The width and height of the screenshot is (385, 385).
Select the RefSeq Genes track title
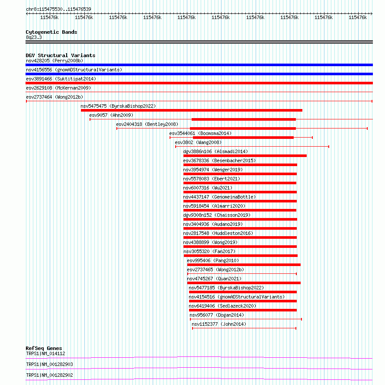pos(44,348)
